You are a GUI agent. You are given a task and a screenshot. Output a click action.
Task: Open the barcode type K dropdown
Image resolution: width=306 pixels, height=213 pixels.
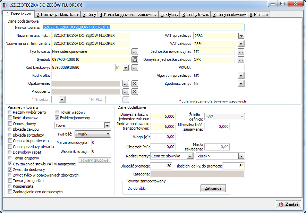pos(126,68)
